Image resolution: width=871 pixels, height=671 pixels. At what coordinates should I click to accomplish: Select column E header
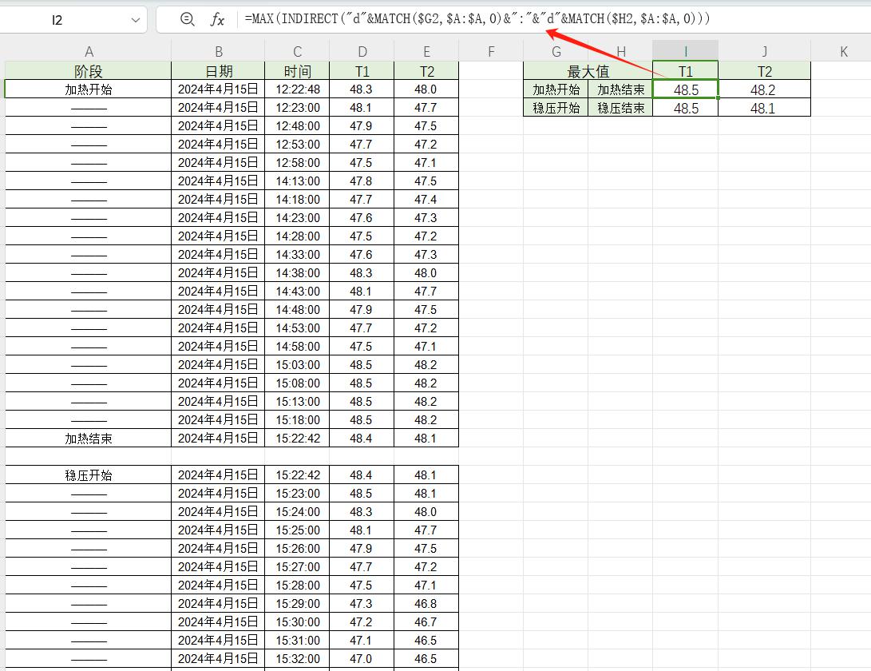(x=426, y=52)
